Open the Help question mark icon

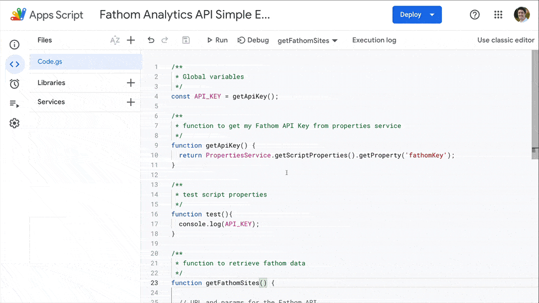475,15
